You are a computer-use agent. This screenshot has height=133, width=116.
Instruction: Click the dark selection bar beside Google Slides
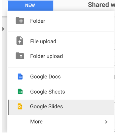pyautogui.click(x=8, y=107)
